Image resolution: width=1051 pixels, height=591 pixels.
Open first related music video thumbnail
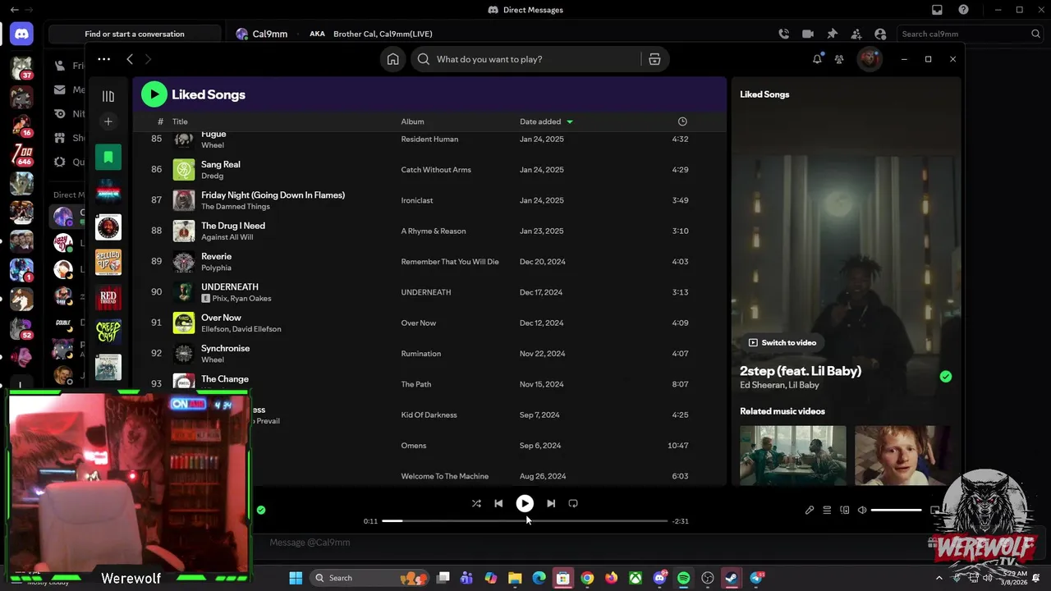pyautogui.click(x=792, y=455)
